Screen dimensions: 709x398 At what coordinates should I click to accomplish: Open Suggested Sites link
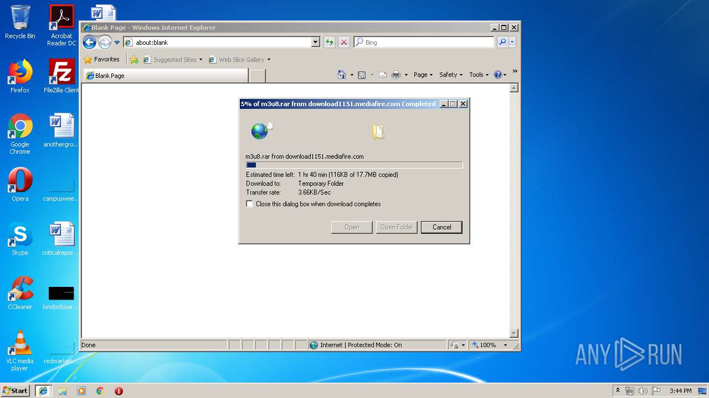[172, 60]
